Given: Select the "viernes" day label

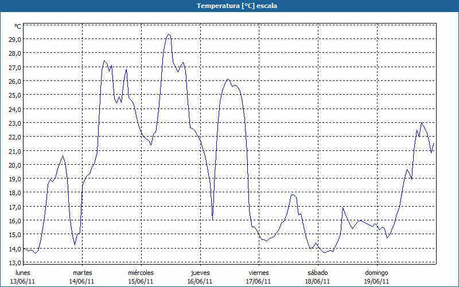Looking at the screenshot, I should click(259, 273).
